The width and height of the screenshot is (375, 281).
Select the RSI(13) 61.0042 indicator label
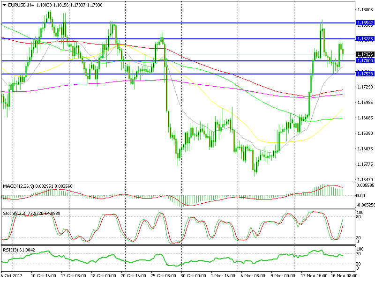(19, 250)
